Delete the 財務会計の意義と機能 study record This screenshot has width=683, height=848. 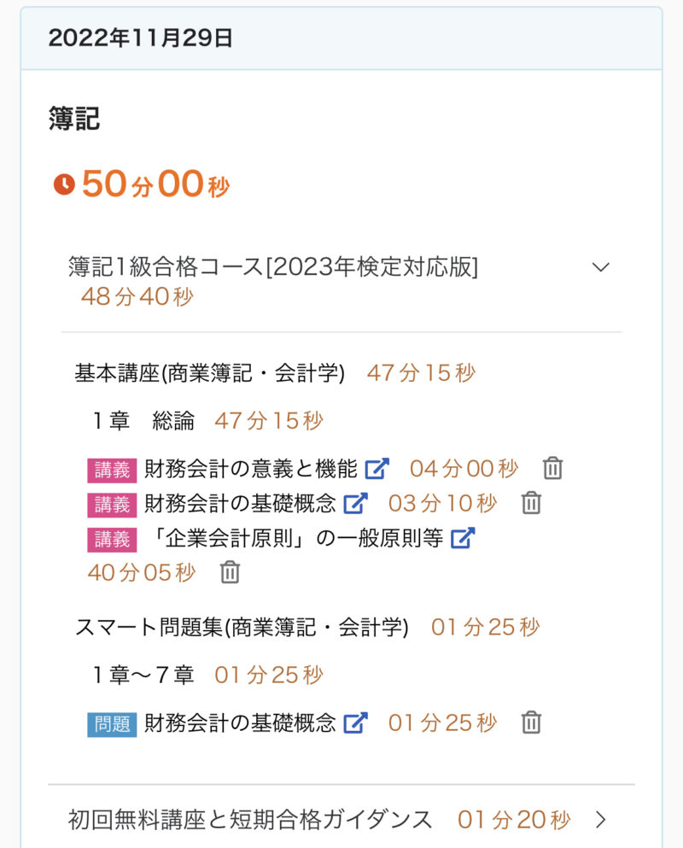(552, 468)
